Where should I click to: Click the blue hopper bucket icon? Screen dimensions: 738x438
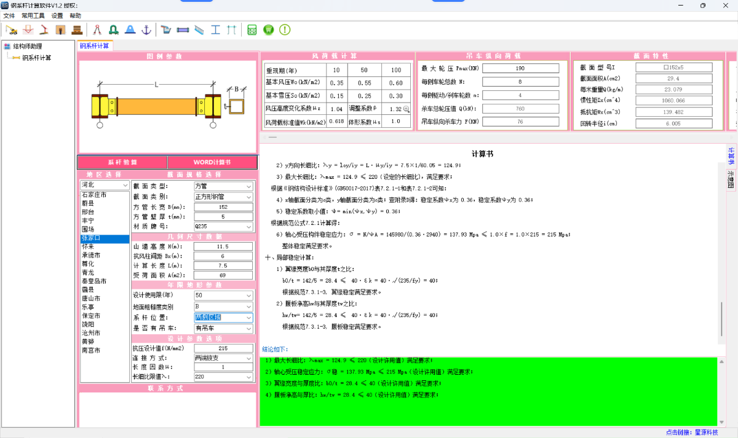click(x=166, y=29)
